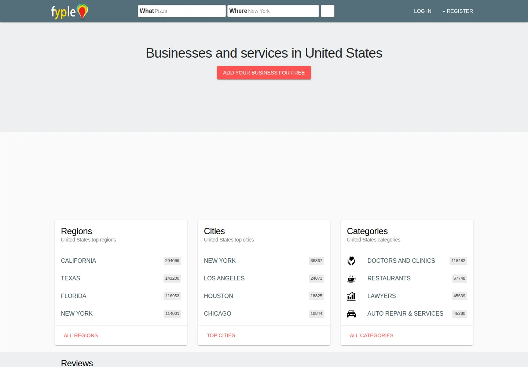View All Categories

click(x=371, y=335)
